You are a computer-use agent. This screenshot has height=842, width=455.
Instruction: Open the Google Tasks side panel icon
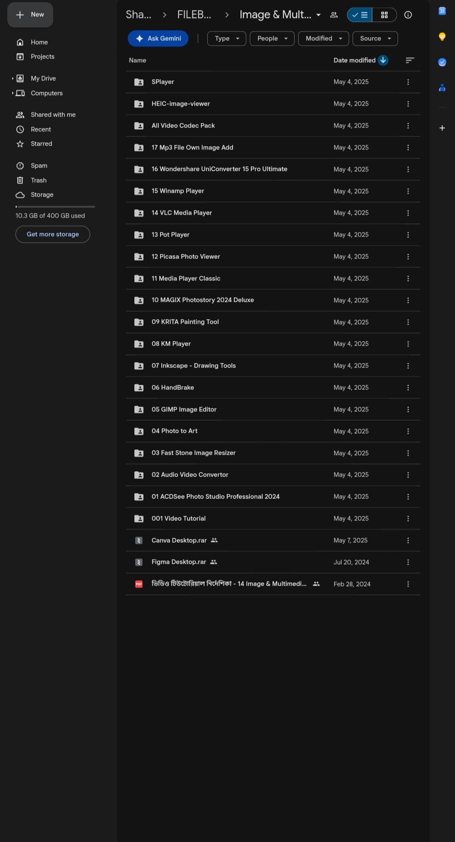point(442,62)
